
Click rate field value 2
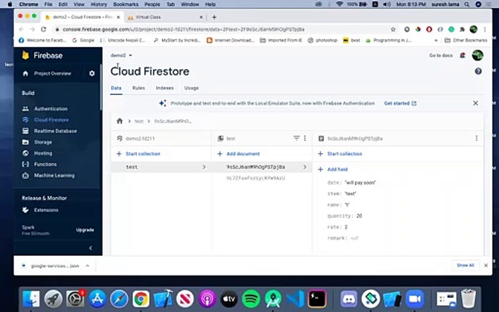click(x=346, y=227)
